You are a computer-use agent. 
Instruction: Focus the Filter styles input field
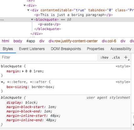coord(49,57)
